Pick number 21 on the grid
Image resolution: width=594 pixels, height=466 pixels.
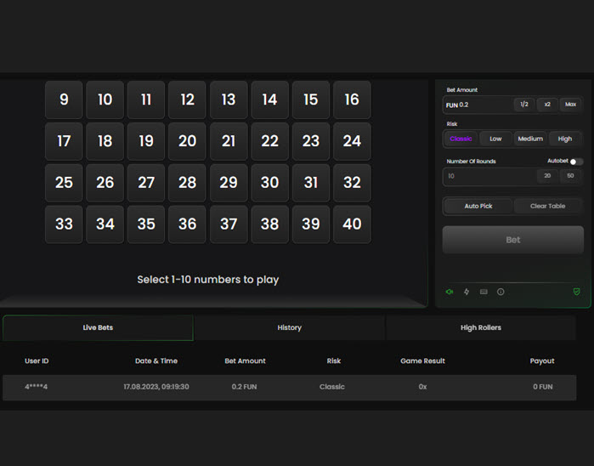(x=229, y=141)
